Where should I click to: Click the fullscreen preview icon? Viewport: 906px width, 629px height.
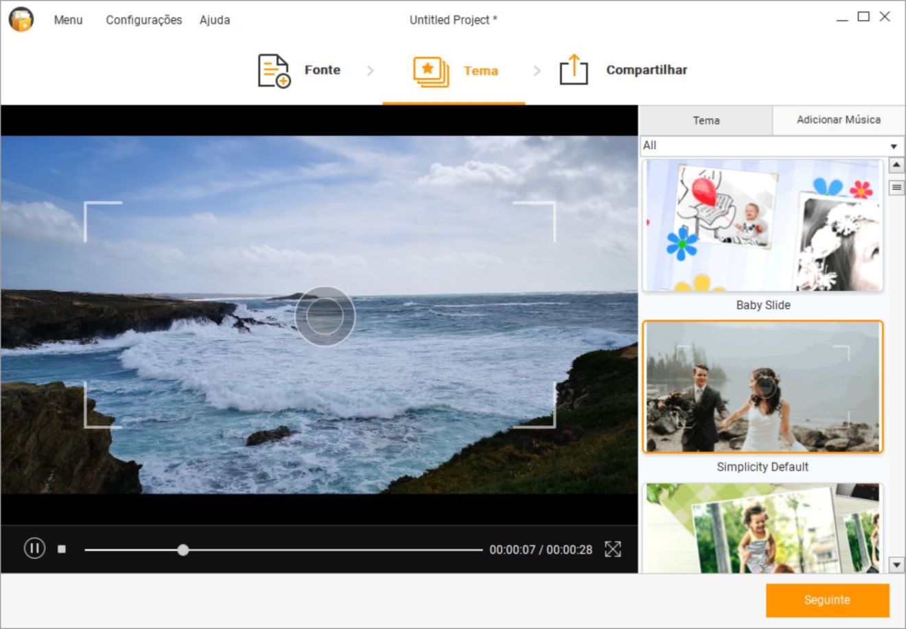[x=614, y=549]
